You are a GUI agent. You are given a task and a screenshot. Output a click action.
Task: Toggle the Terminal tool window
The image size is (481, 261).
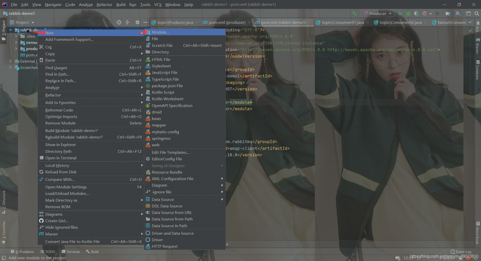tap(70, 252)
